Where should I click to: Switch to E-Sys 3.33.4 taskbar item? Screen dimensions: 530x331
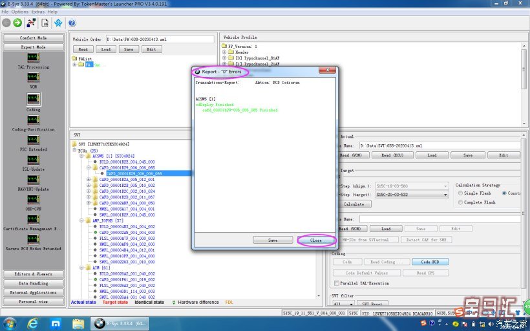[120, 324]
